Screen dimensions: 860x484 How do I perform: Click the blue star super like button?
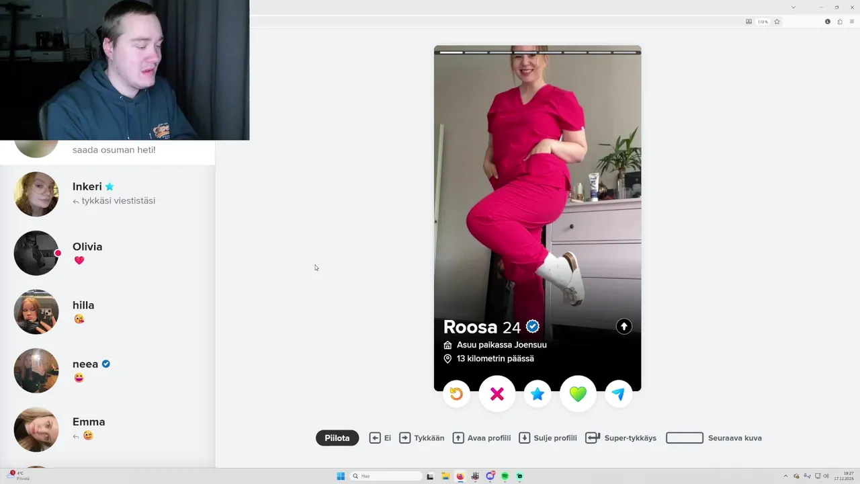(x=537, y=394)
